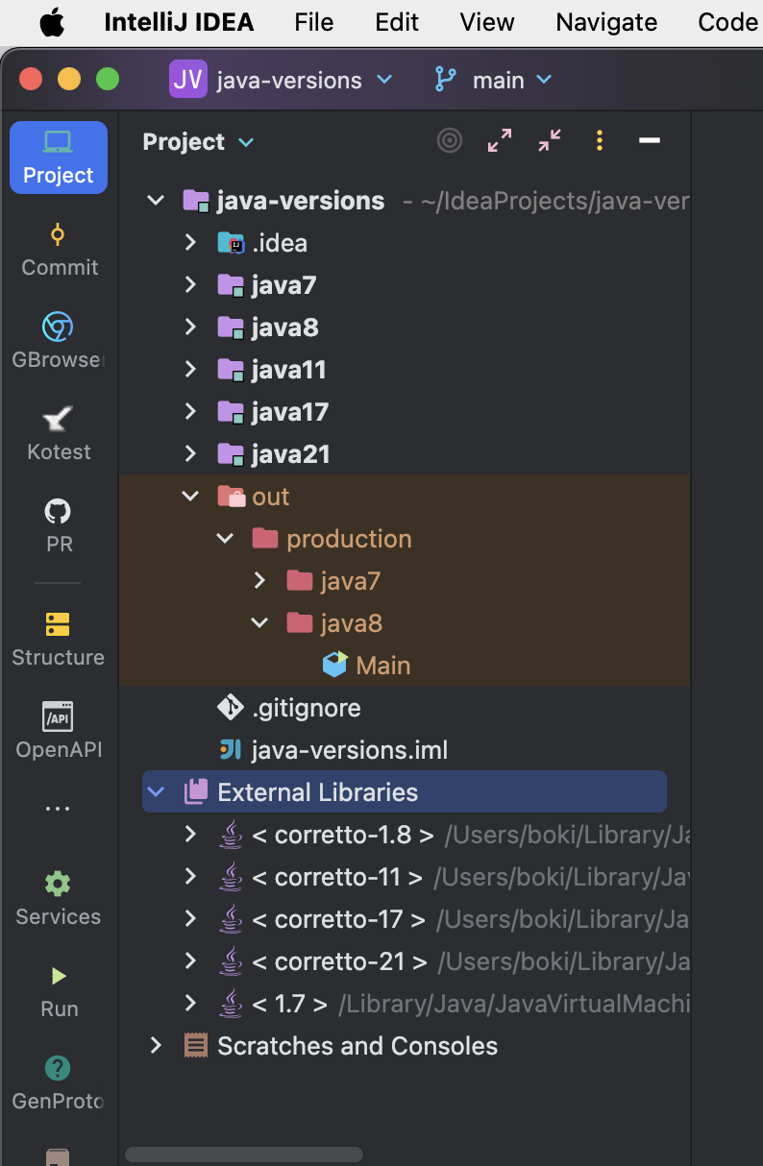This screenshot has width=763, height=1166.
Task: Expand the corretto-1.8 library
Action: click(190, 835)
